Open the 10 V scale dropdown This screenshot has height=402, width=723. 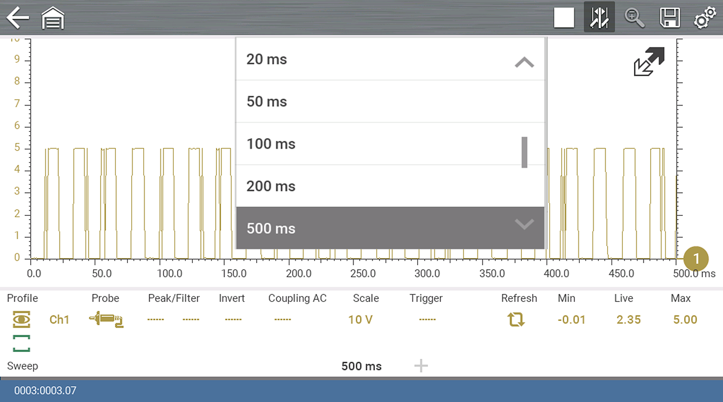tap(361, 320)
